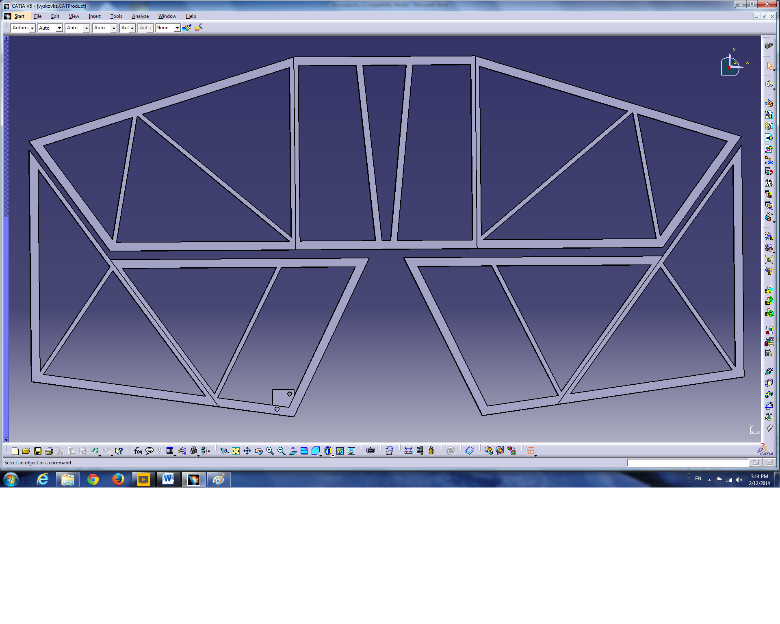
Task: Click the command input field in status bar
Action: tap(687, 463)
